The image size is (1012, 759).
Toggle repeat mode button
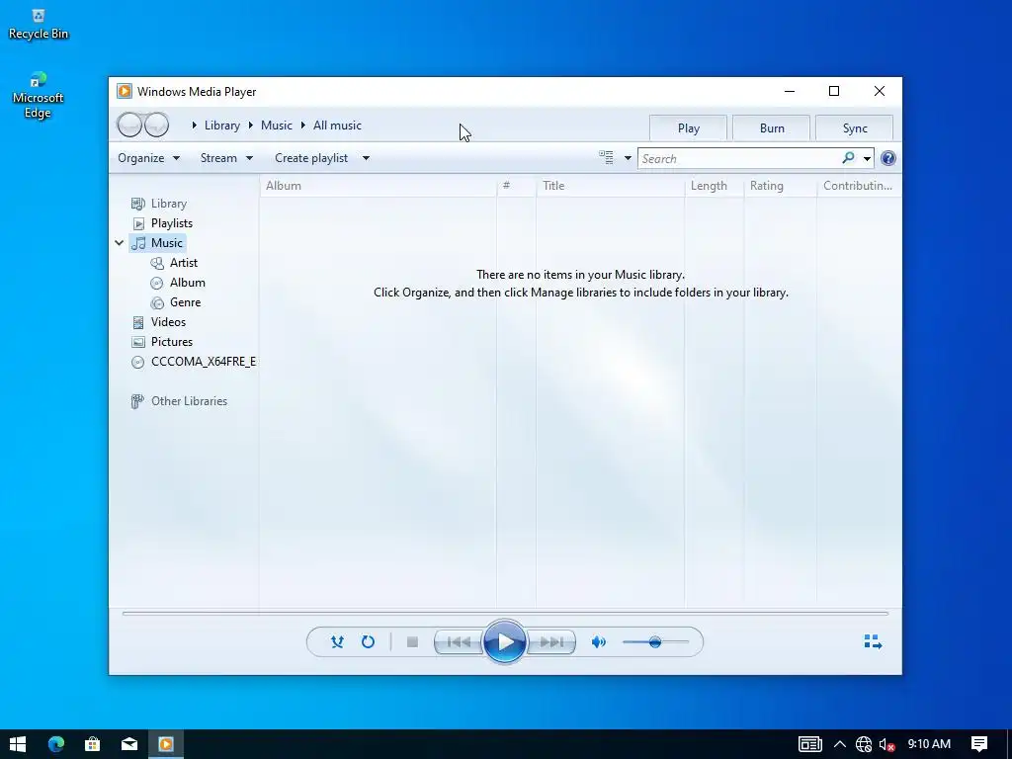368,641
